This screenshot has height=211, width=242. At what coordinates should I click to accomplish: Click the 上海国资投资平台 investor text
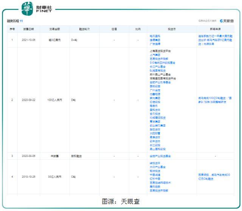click(x=160, y=51)
